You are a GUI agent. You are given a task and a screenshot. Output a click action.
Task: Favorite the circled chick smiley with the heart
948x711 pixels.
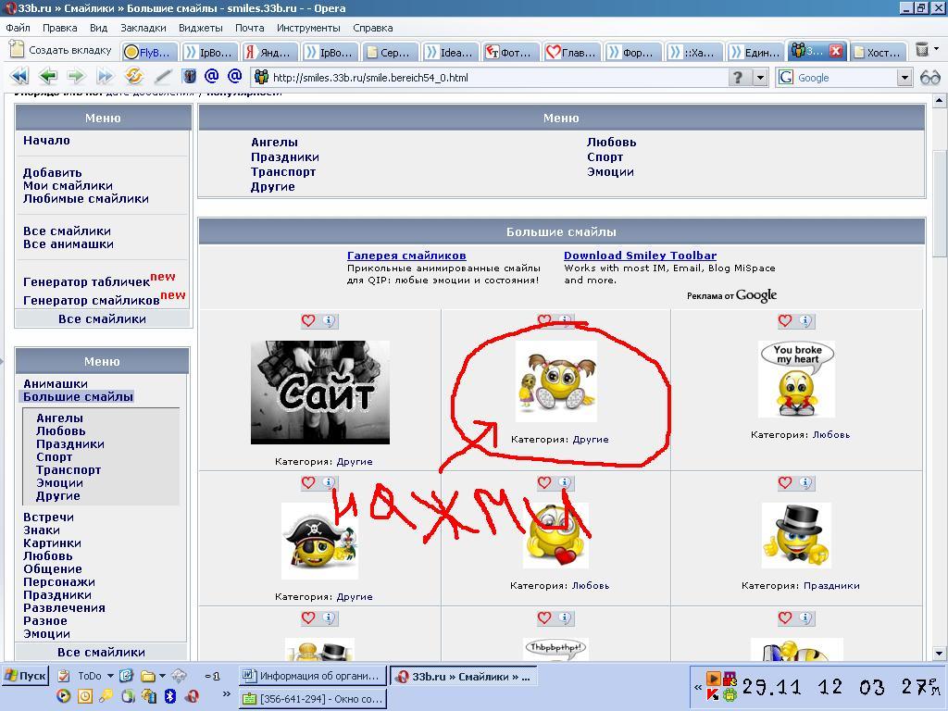545,320
